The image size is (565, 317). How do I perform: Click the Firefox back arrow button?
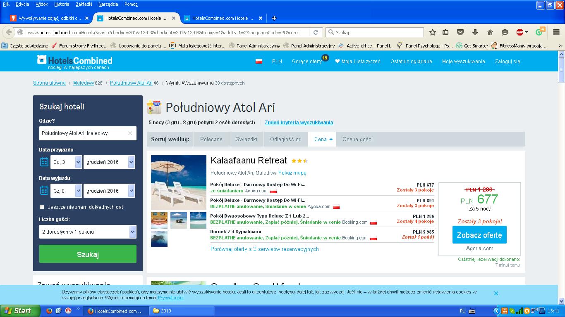(x=9, y=32)
